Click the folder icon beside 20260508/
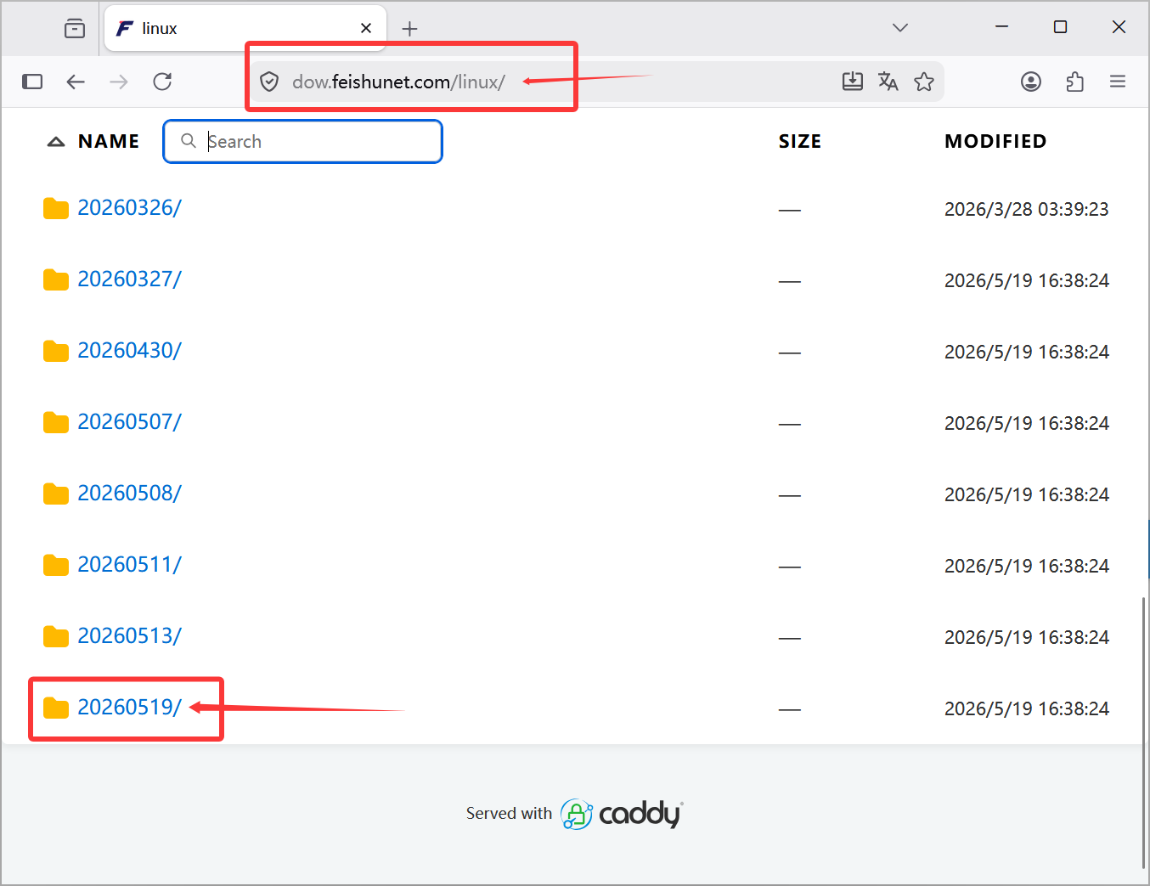 tap(56, 494)
